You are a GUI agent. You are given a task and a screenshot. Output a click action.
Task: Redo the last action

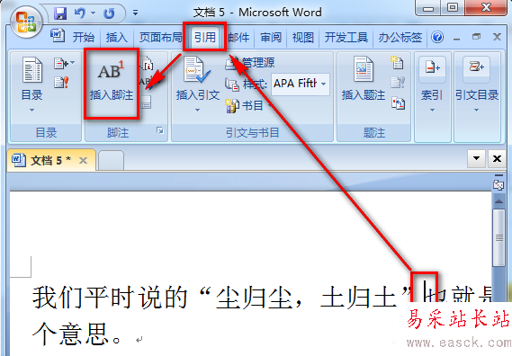tap(109, 13)
